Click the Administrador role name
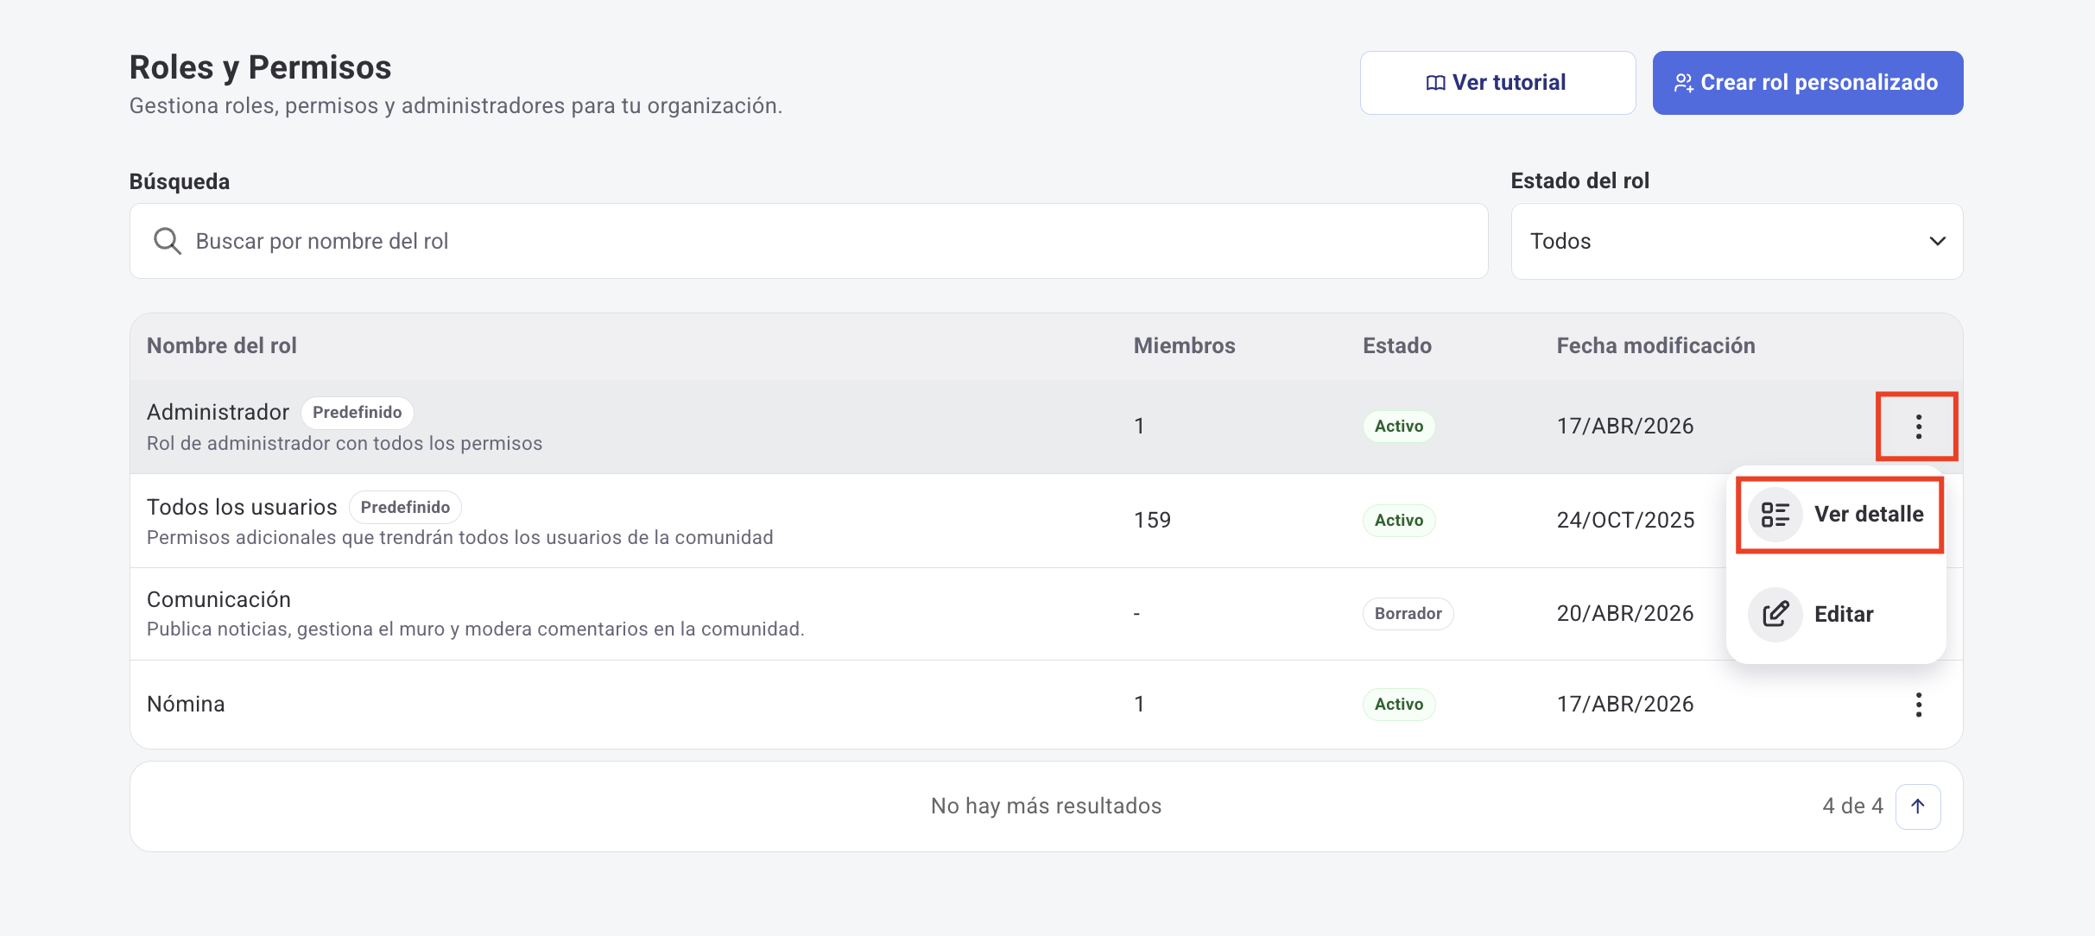Image resolution: width=2095 pixels, height=936 pixels. point(218,412)
